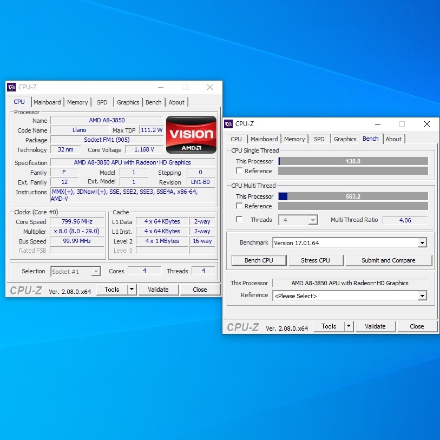Open Graphics tab in left CPU-Z window
Viewport: 440px width, 440px height.
[x=128, y=102]
